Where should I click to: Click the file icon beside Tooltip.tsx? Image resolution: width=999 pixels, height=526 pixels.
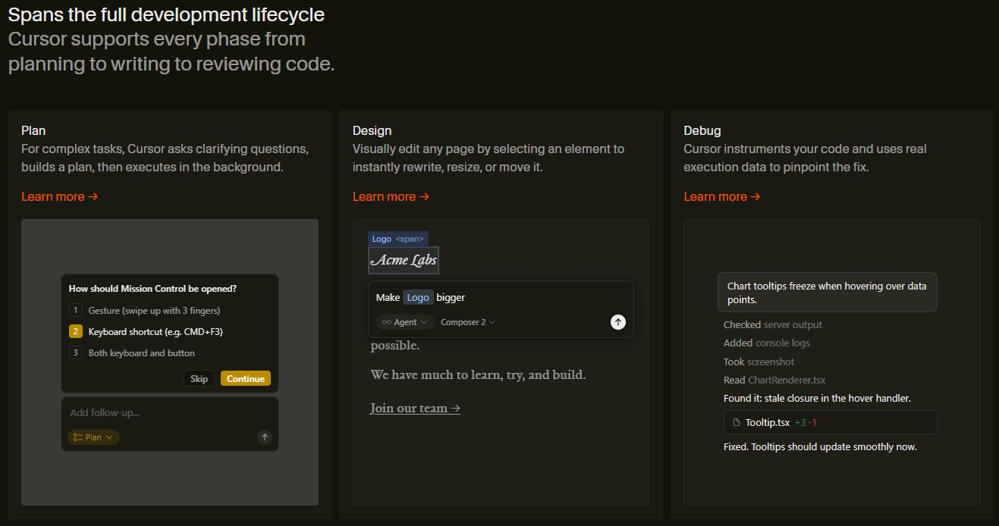tap(736, 422)
